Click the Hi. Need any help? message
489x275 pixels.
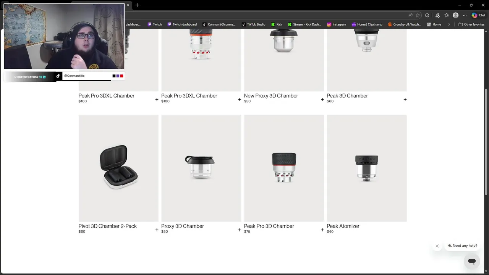[x=462, y=246]
